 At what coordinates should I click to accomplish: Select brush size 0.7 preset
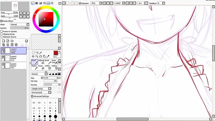(34, 102)
